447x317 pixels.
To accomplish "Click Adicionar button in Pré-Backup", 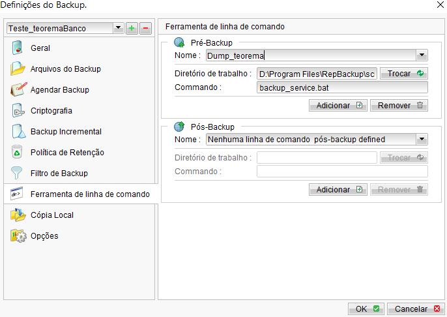I will [x=338, y=105].
